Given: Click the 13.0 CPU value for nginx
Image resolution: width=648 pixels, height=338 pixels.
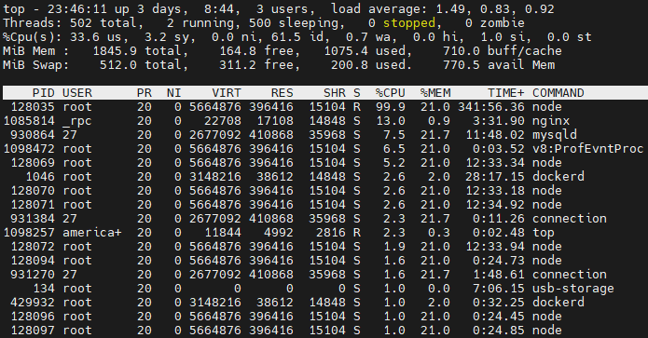Looking at the screenshot, I should [x=390, y=121].
